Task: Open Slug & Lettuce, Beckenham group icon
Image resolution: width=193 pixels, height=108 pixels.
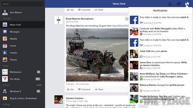Action: (5, 98)
